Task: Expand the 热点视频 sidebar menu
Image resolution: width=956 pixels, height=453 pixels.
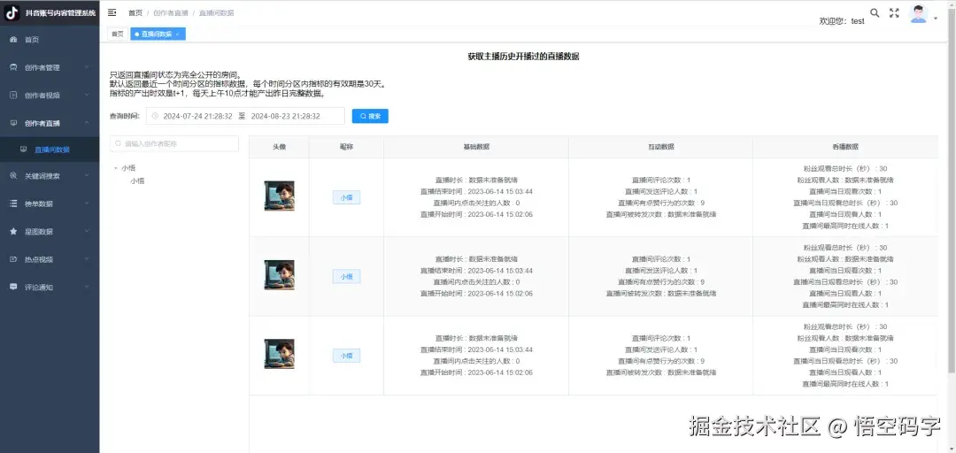Action: coord(50,259)
